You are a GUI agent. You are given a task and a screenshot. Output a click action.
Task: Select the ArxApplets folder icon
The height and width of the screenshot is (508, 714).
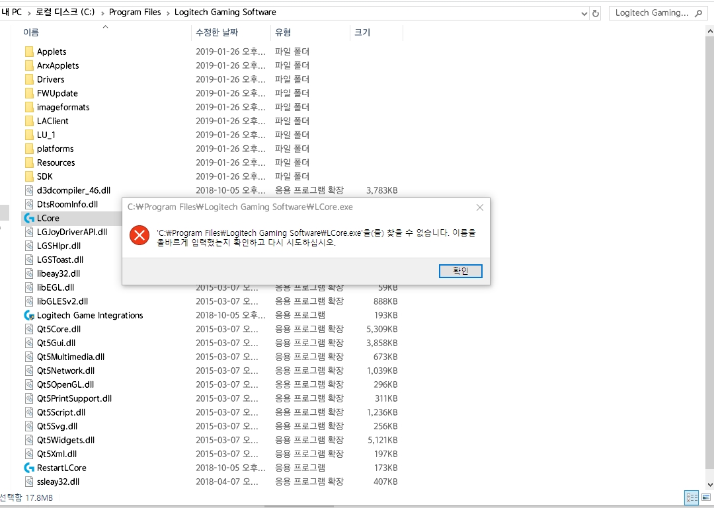[28, 65]
